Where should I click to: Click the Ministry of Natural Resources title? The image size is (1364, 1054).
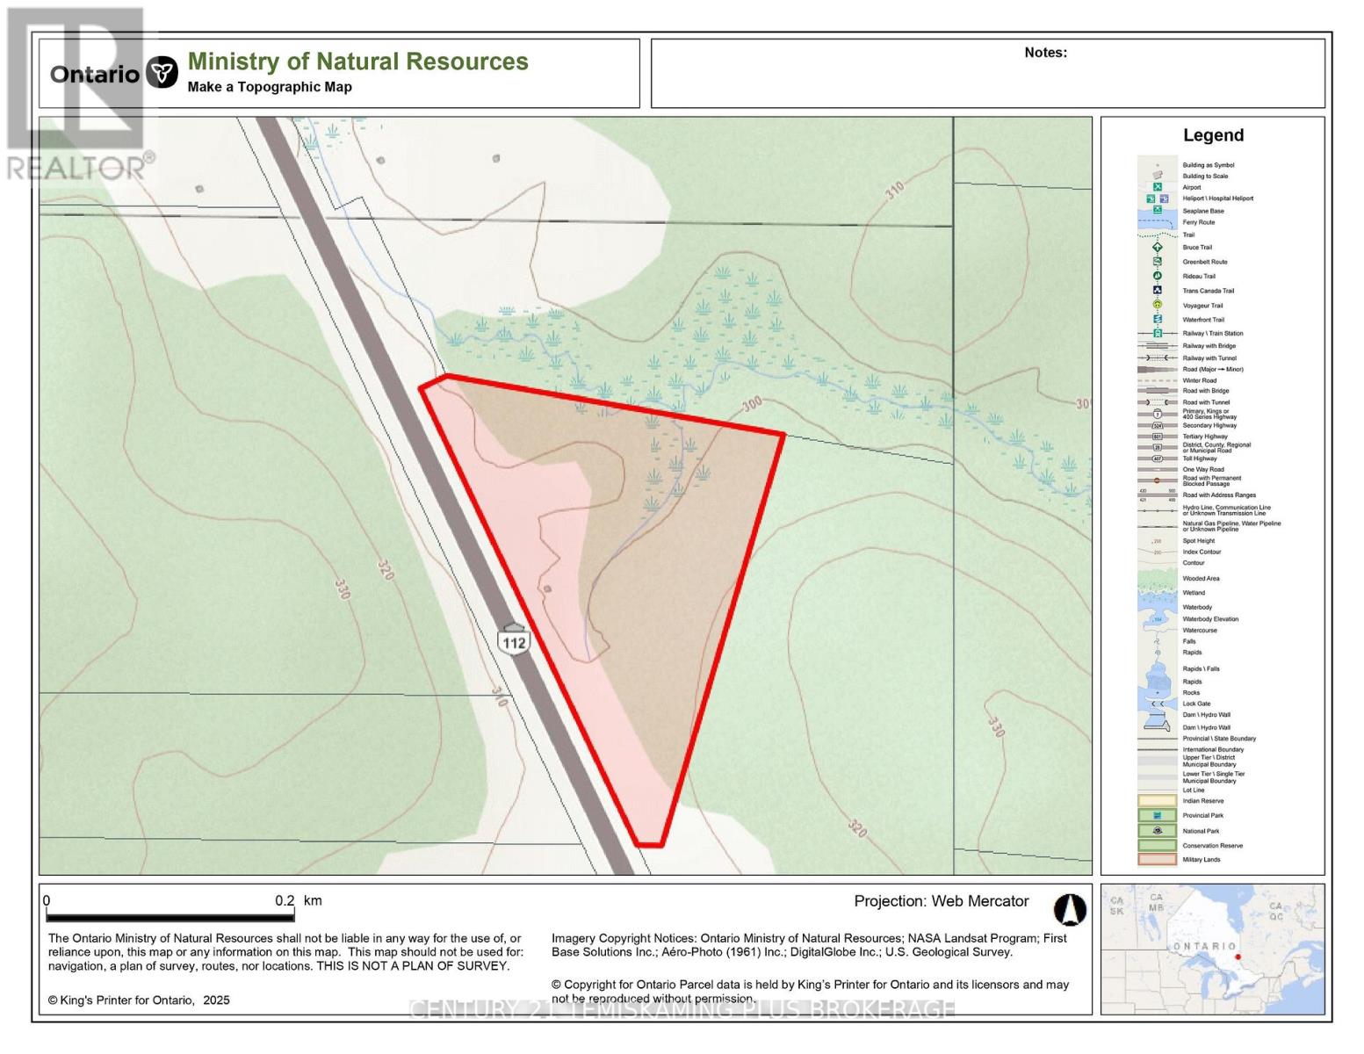click(x=357, y=61)
